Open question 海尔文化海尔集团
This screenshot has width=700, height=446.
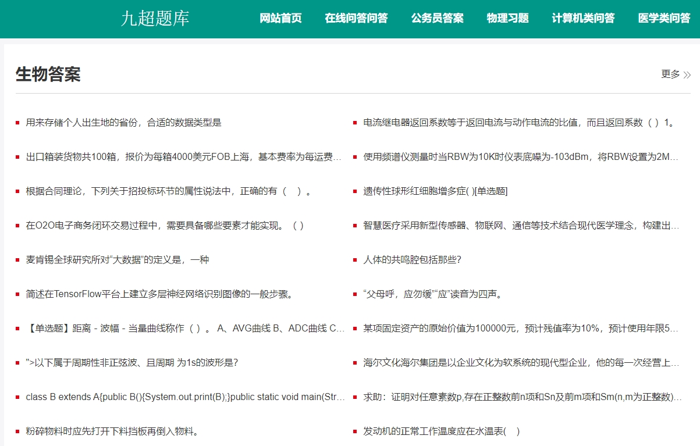tap(521, 363)
